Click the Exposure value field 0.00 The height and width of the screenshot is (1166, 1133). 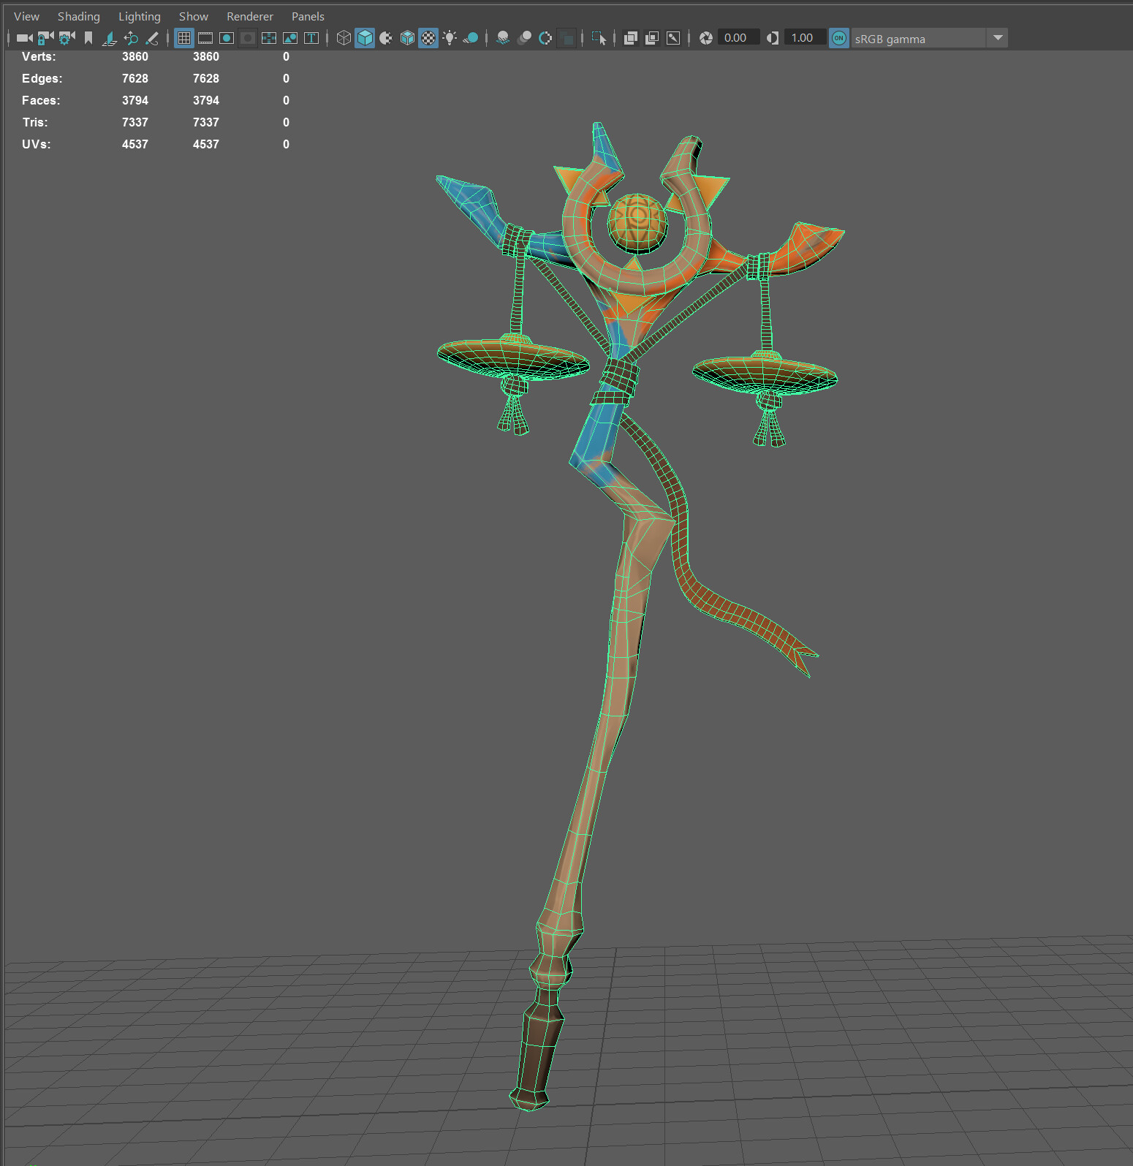click(x=738, y=38)
